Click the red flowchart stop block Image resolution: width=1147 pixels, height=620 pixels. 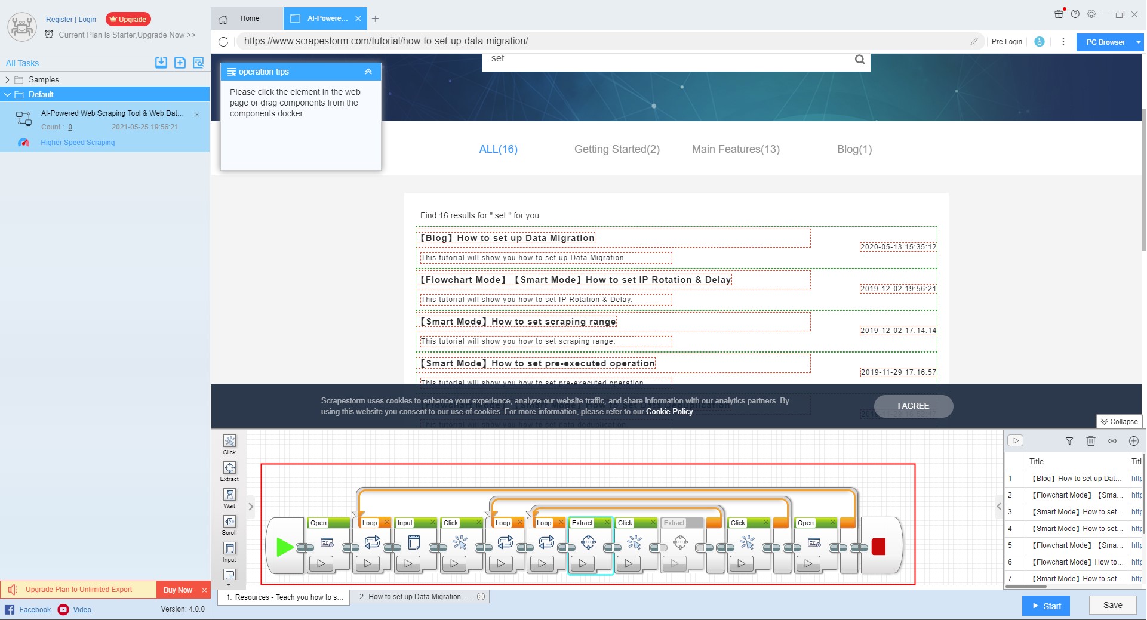tap(878, 547)
